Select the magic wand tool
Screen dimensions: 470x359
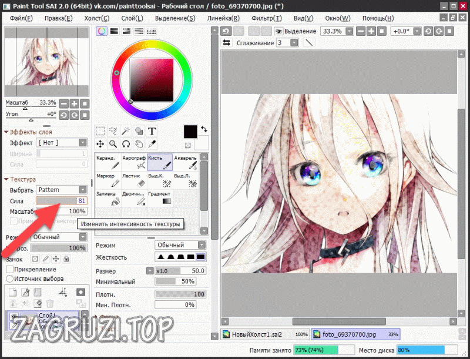click(x=126, y=131)
